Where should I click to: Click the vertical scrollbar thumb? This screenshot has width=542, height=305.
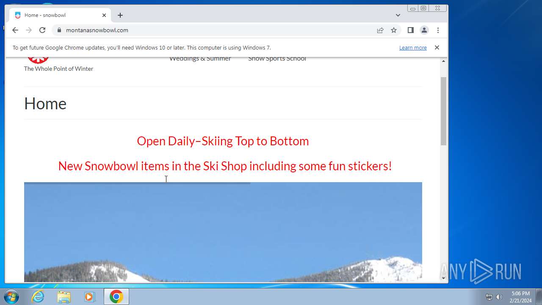444,111
